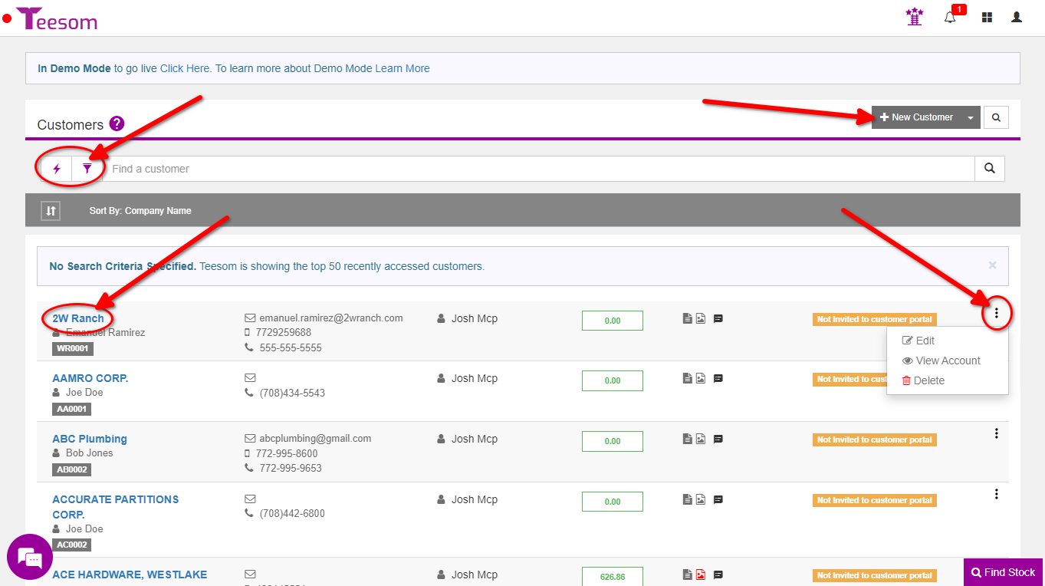Screen dimensions: 1045x586
Task: Click 2W Ranch 0.00 balance box
Action: 613,321
